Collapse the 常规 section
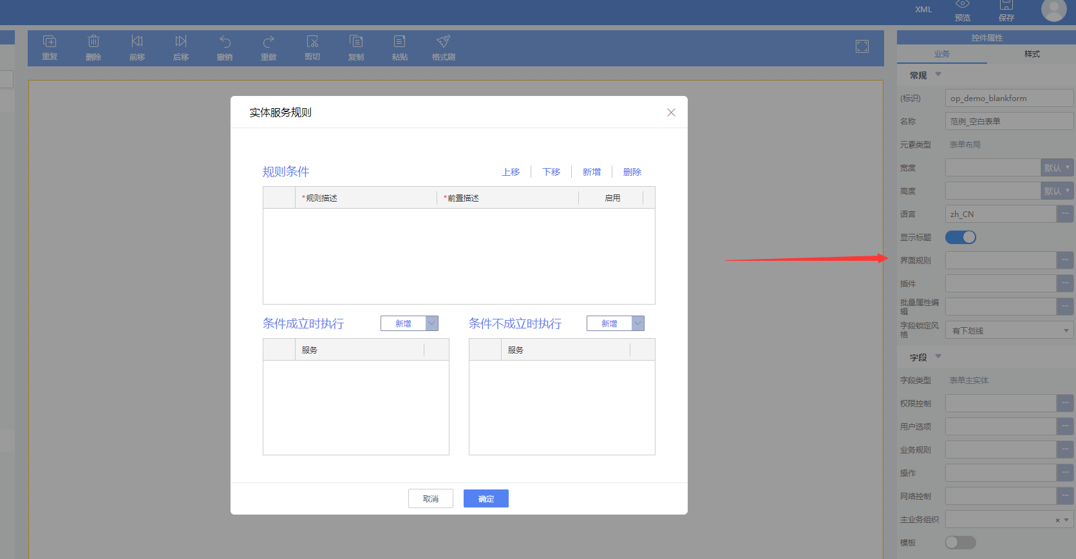 pos(938,75)
